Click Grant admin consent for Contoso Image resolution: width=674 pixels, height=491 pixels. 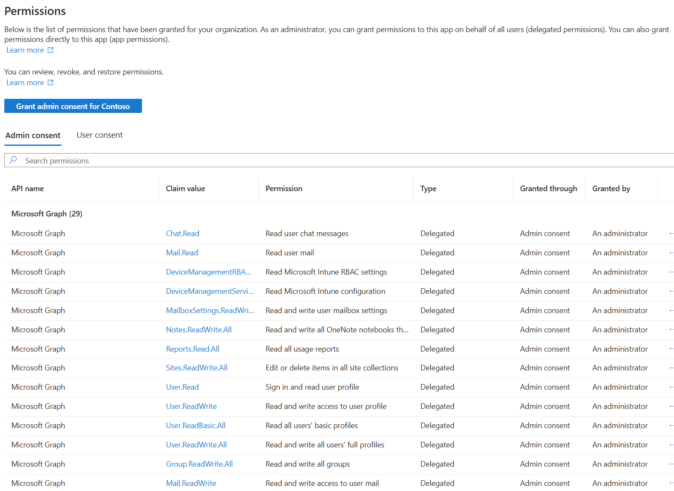pyautogui.click(x=73, y=106)
